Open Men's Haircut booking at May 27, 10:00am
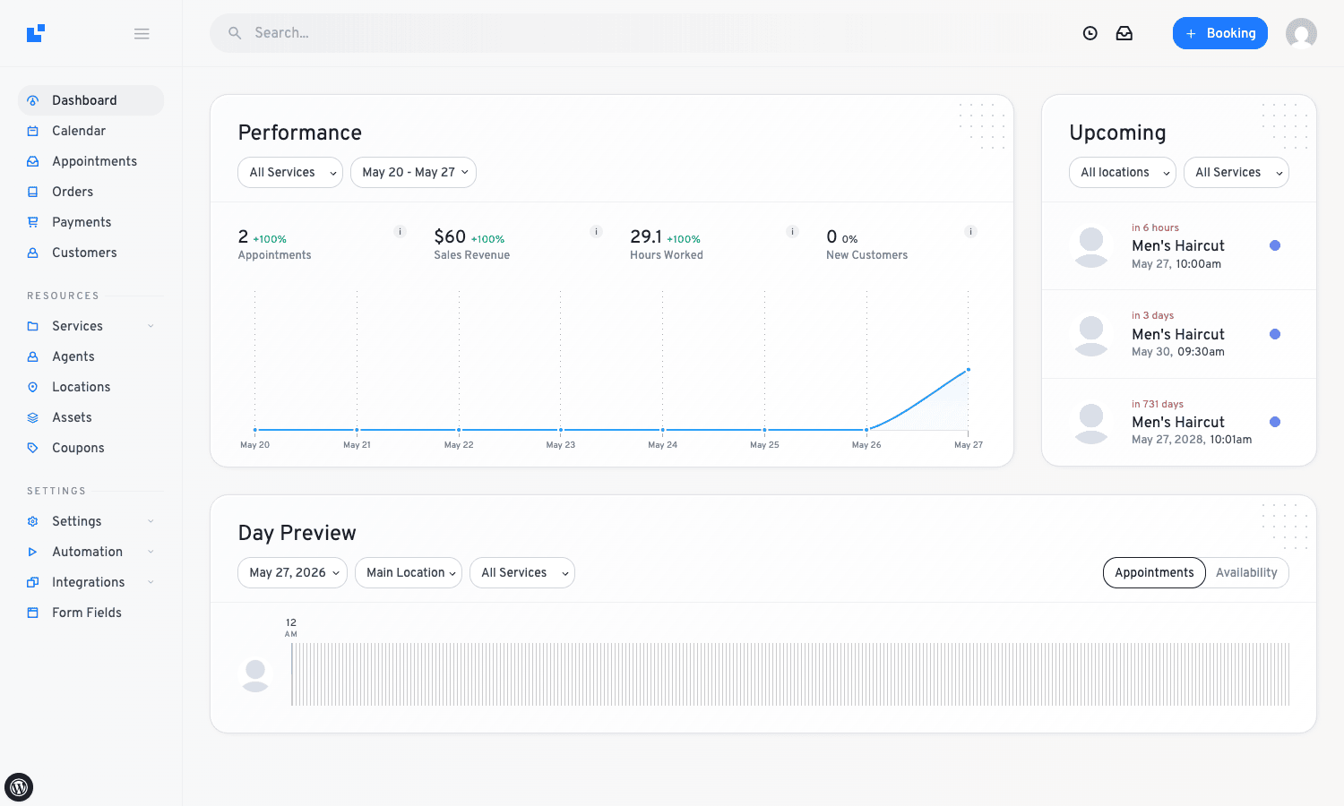The height and width of the screenshot is (806, 1344). click(1178, 246)
